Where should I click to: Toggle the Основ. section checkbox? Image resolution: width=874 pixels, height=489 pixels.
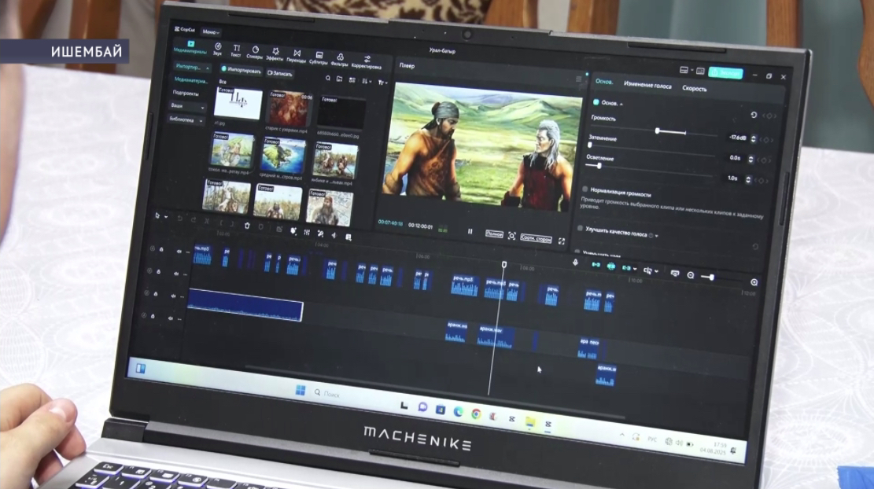[596, 102]
